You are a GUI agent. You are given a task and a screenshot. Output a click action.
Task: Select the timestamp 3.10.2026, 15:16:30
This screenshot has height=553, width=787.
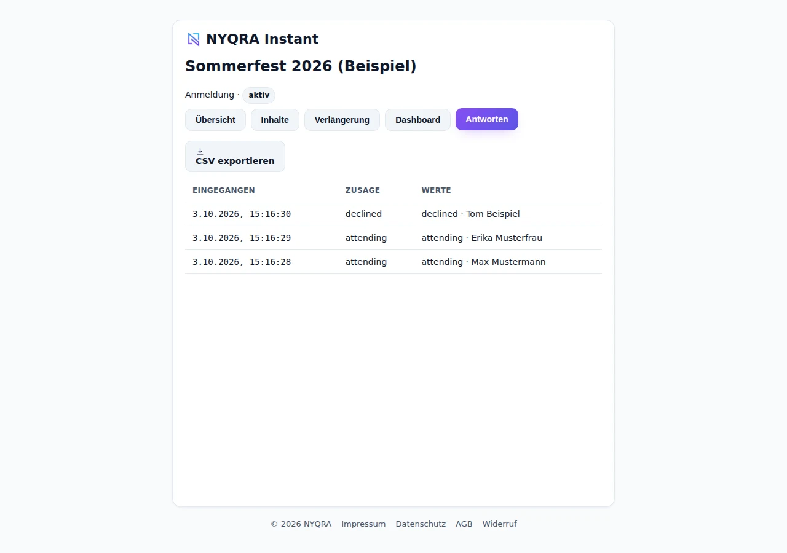(242, 214)
